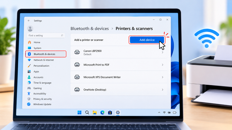Click the battery tray icon
Viewport: 232px width, 130px height.
tap(175, 113)
